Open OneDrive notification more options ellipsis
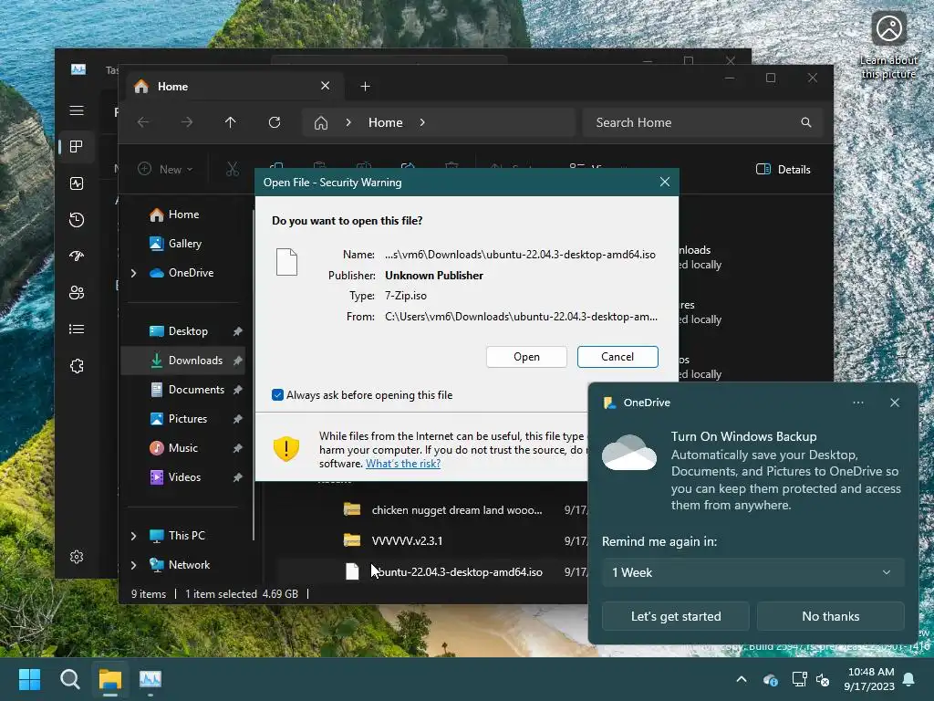 tap(857, 403)
